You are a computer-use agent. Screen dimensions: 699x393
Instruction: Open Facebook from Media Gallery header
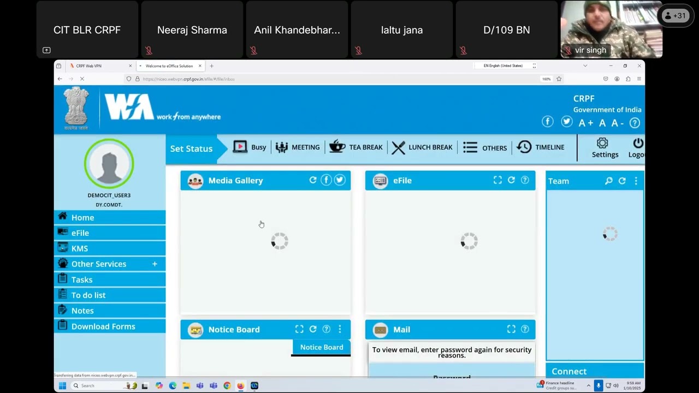(326, 180)
